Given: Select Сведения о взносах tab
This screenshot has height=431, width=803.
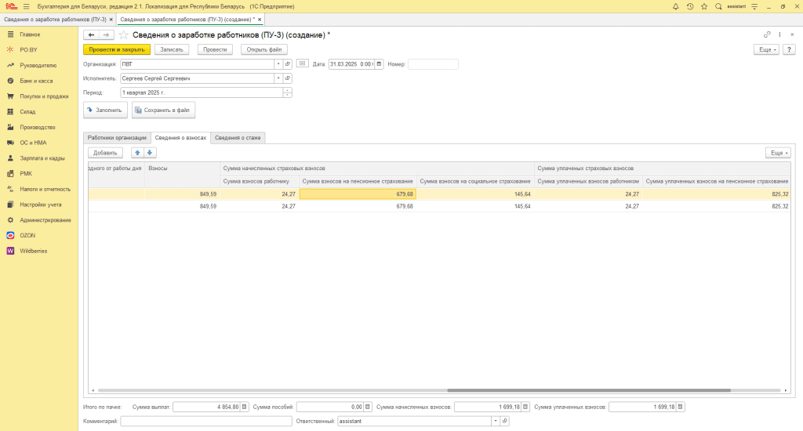Looking at the screenshot, I should pyautogui.click(x=181, y=138).
